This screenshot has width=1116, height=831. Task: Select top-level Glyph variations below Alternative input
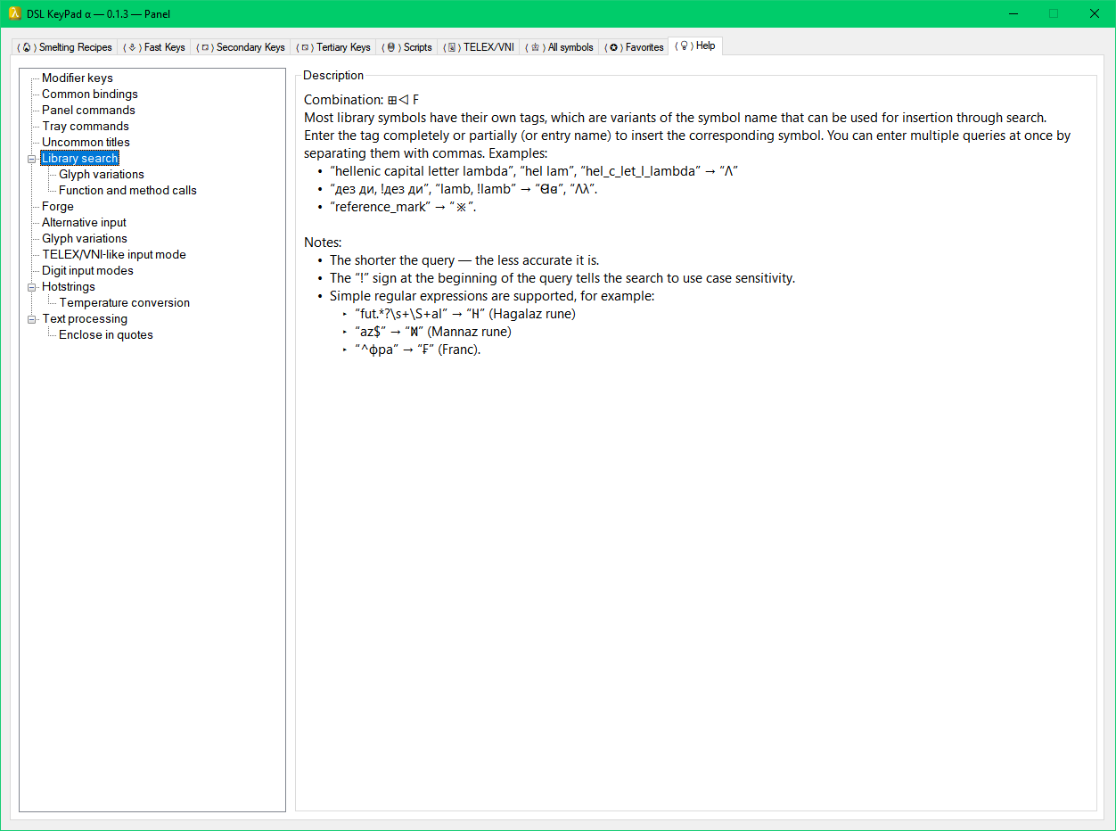point(85,239)
